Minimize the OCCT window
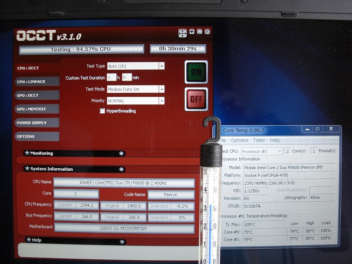 click(199, 32)
